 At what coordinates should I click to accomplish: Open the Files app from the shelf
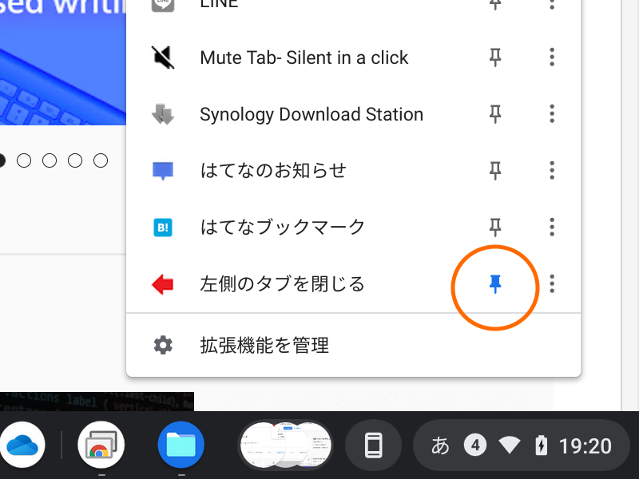(x=181, y=445)
